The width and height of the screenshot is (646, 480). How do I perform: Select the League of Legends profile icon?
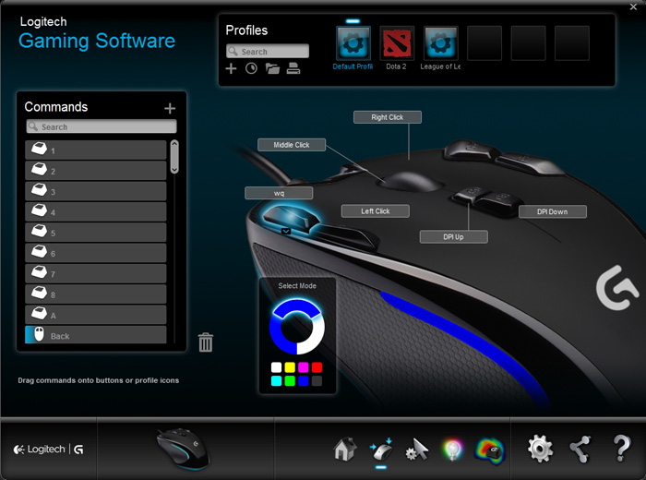coord(440,43)
